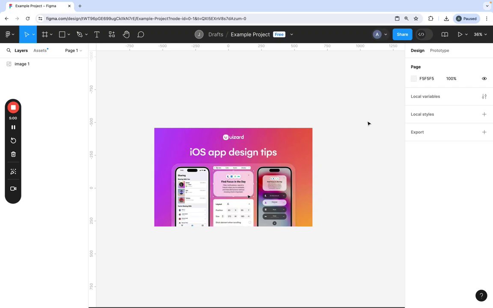Open the help question mark button
The image size is (493, 308).
(x=481, y=296)
